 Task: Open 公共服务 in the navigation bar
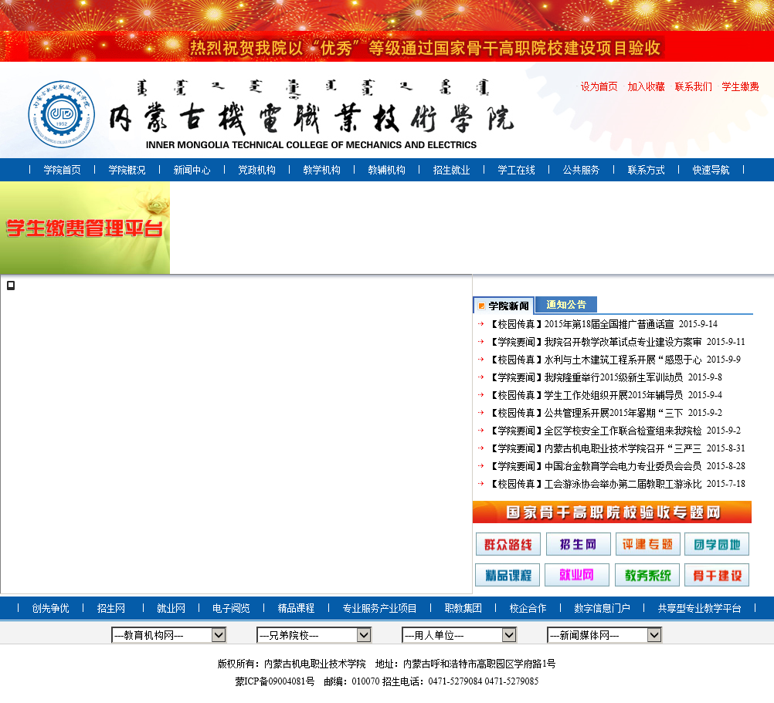(x=581, y=170)
